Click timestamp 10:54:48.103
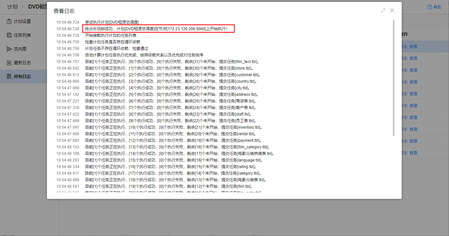 (68, 147)
